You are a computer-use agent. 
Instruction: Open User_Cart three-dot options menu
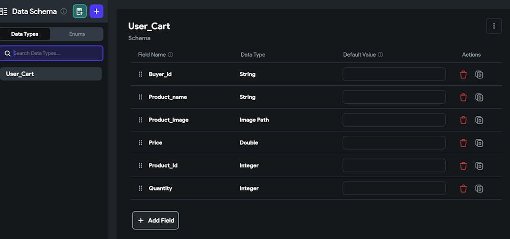(x=494, y=26)
